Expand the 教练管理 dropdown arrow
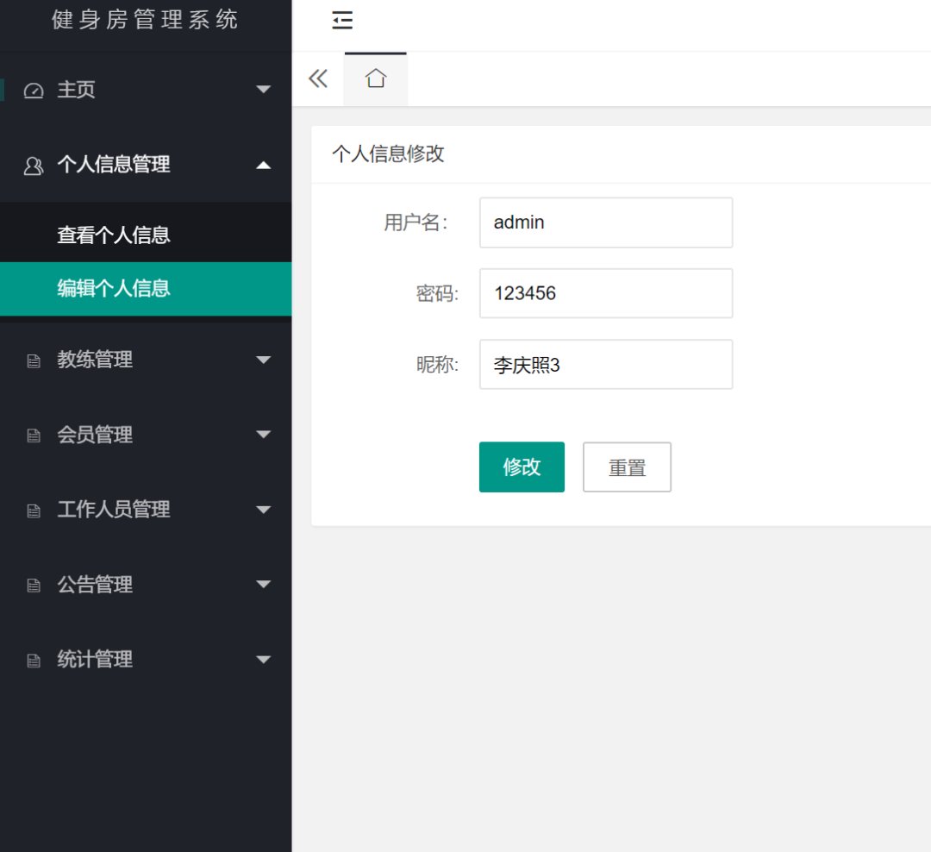 pyautogui.click(x=264, y=360)
